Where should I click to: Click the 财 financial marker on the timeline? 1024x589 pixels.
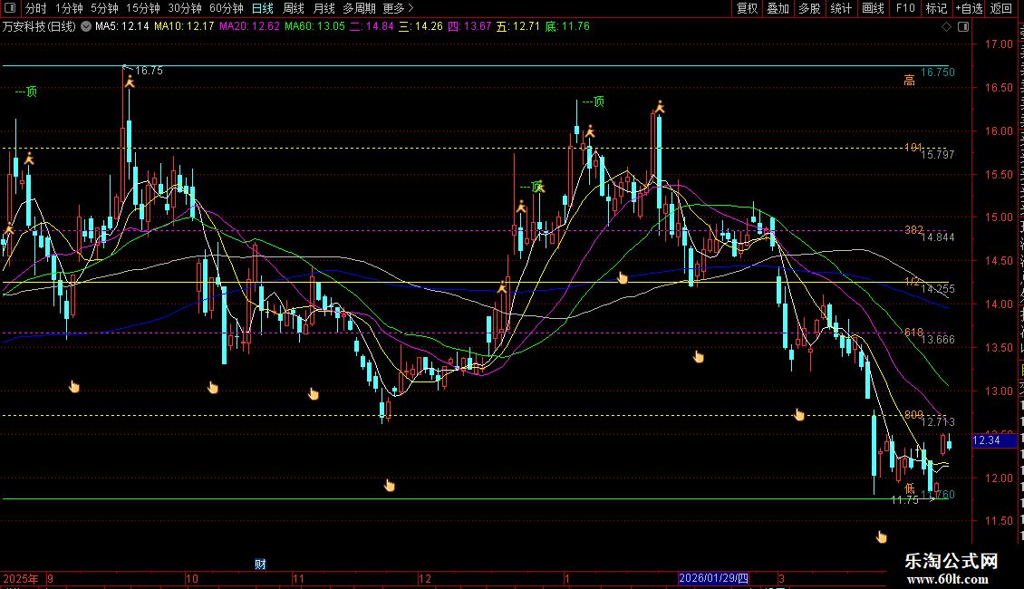pyautogui.click(x=260, y=564)
